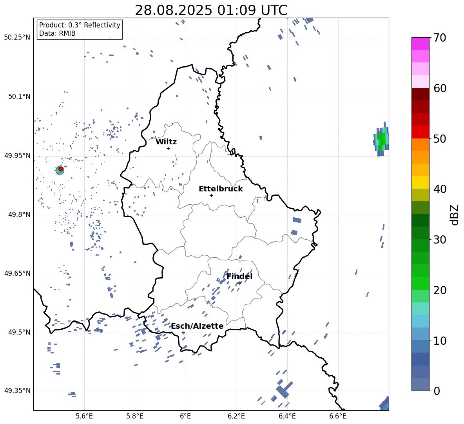Screen dimensions: 464x424
Task: Pick the magenta band at top of colorbar
Action: 420,44
